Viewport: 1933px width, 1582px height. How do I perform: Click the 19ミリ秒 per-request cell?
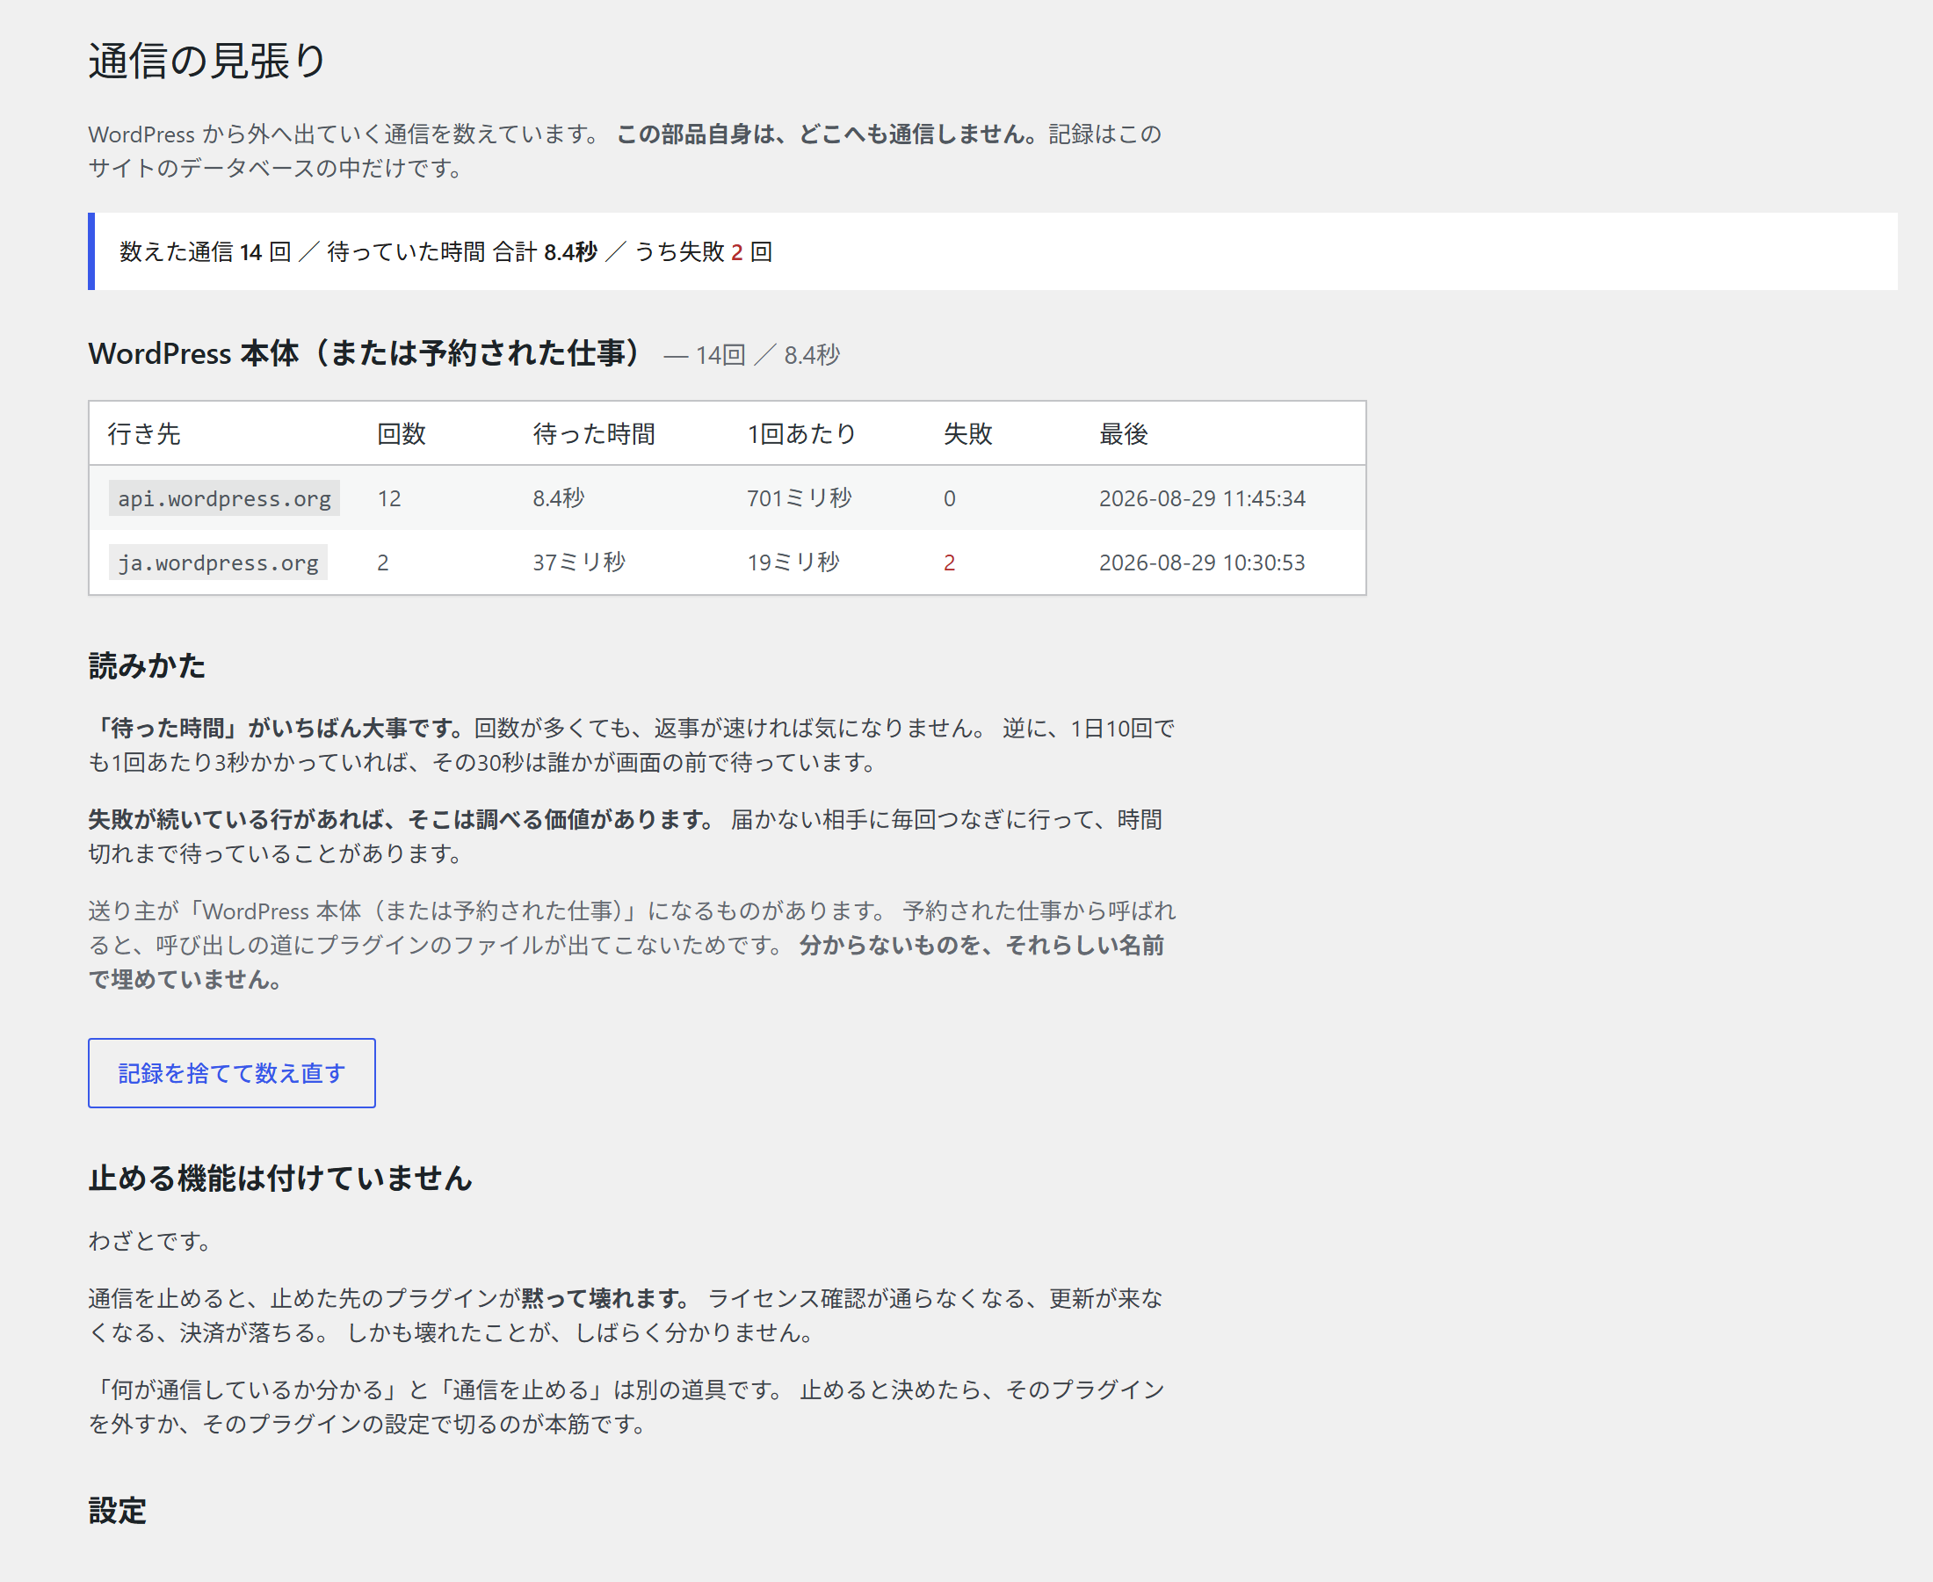click(793, 562)
